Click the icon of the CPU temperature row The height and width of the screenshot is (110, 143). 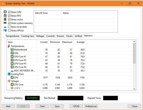pos(12,53)
